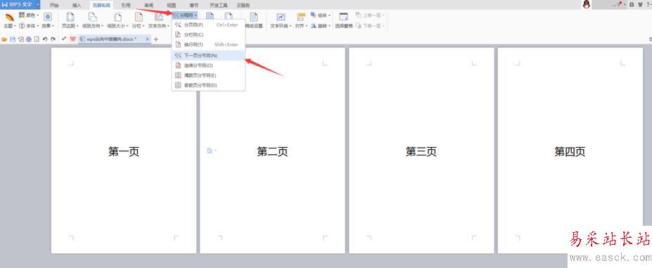
Task: Open the 选择窗格 selection pane
Action: coord(344,20)
